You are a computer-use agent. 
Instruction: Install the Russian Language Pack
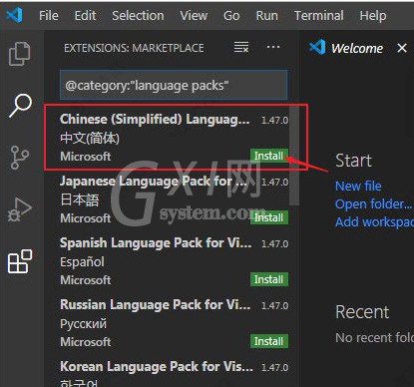pyautogui.click(x=269, y=341)
